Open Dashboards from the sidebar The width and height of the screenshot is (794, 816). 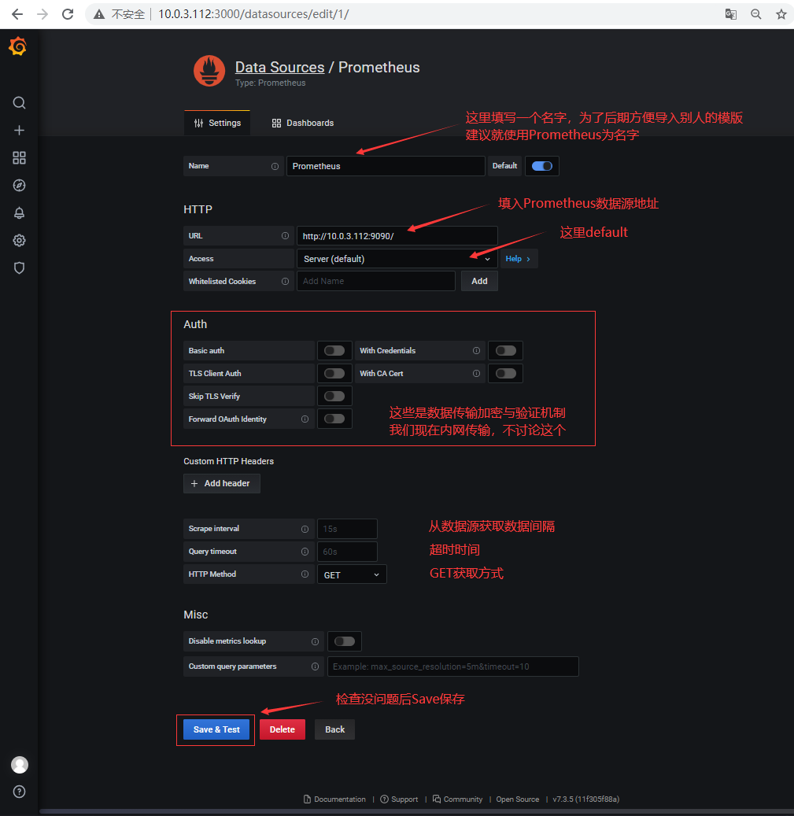click(x=19, y=157)
